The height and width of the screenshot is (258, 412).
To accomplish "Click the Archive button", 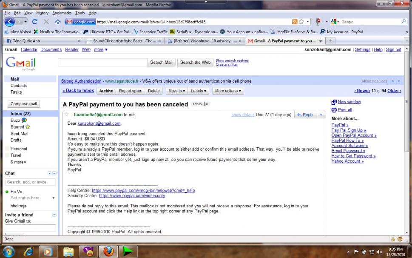I will click(106, 91).
